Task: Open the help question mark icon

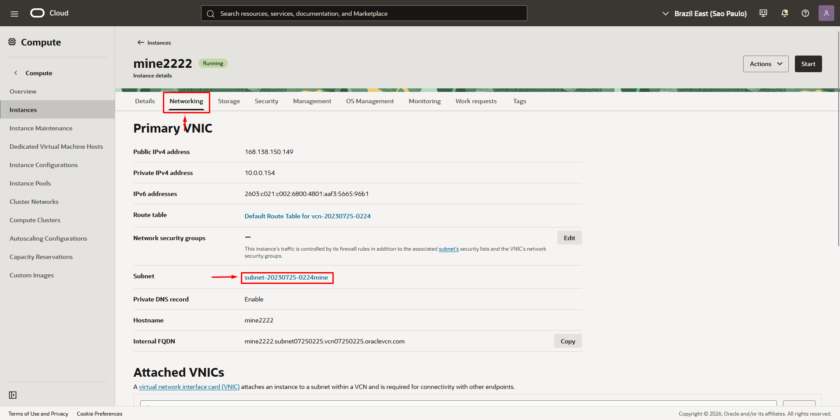Action: (x=805, y=13)
